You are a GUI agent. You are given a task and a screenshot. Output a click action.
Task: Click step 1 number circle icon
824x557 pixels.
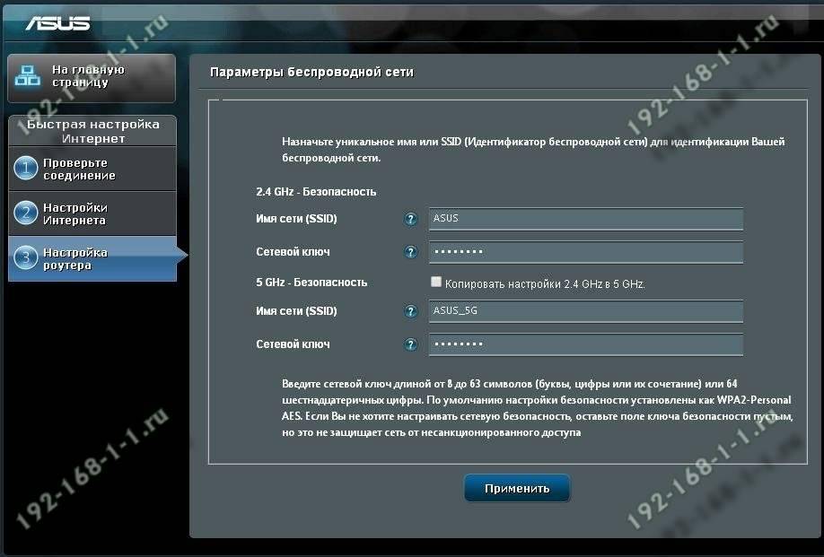point(25,169)
